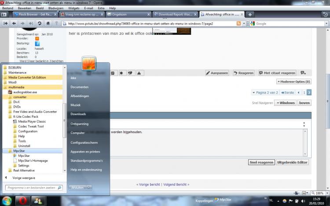Click the Rewind button in Opera's toolbar
Image resolution: width=330 pixels, height=206 pixels.
tap(6, 23)
